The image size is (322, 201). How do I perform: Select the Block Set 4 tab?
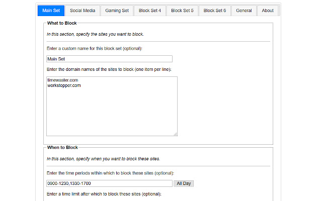150,11
